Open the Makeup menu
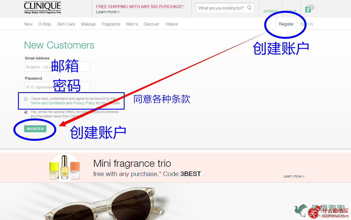 click(x=88, y=24)
